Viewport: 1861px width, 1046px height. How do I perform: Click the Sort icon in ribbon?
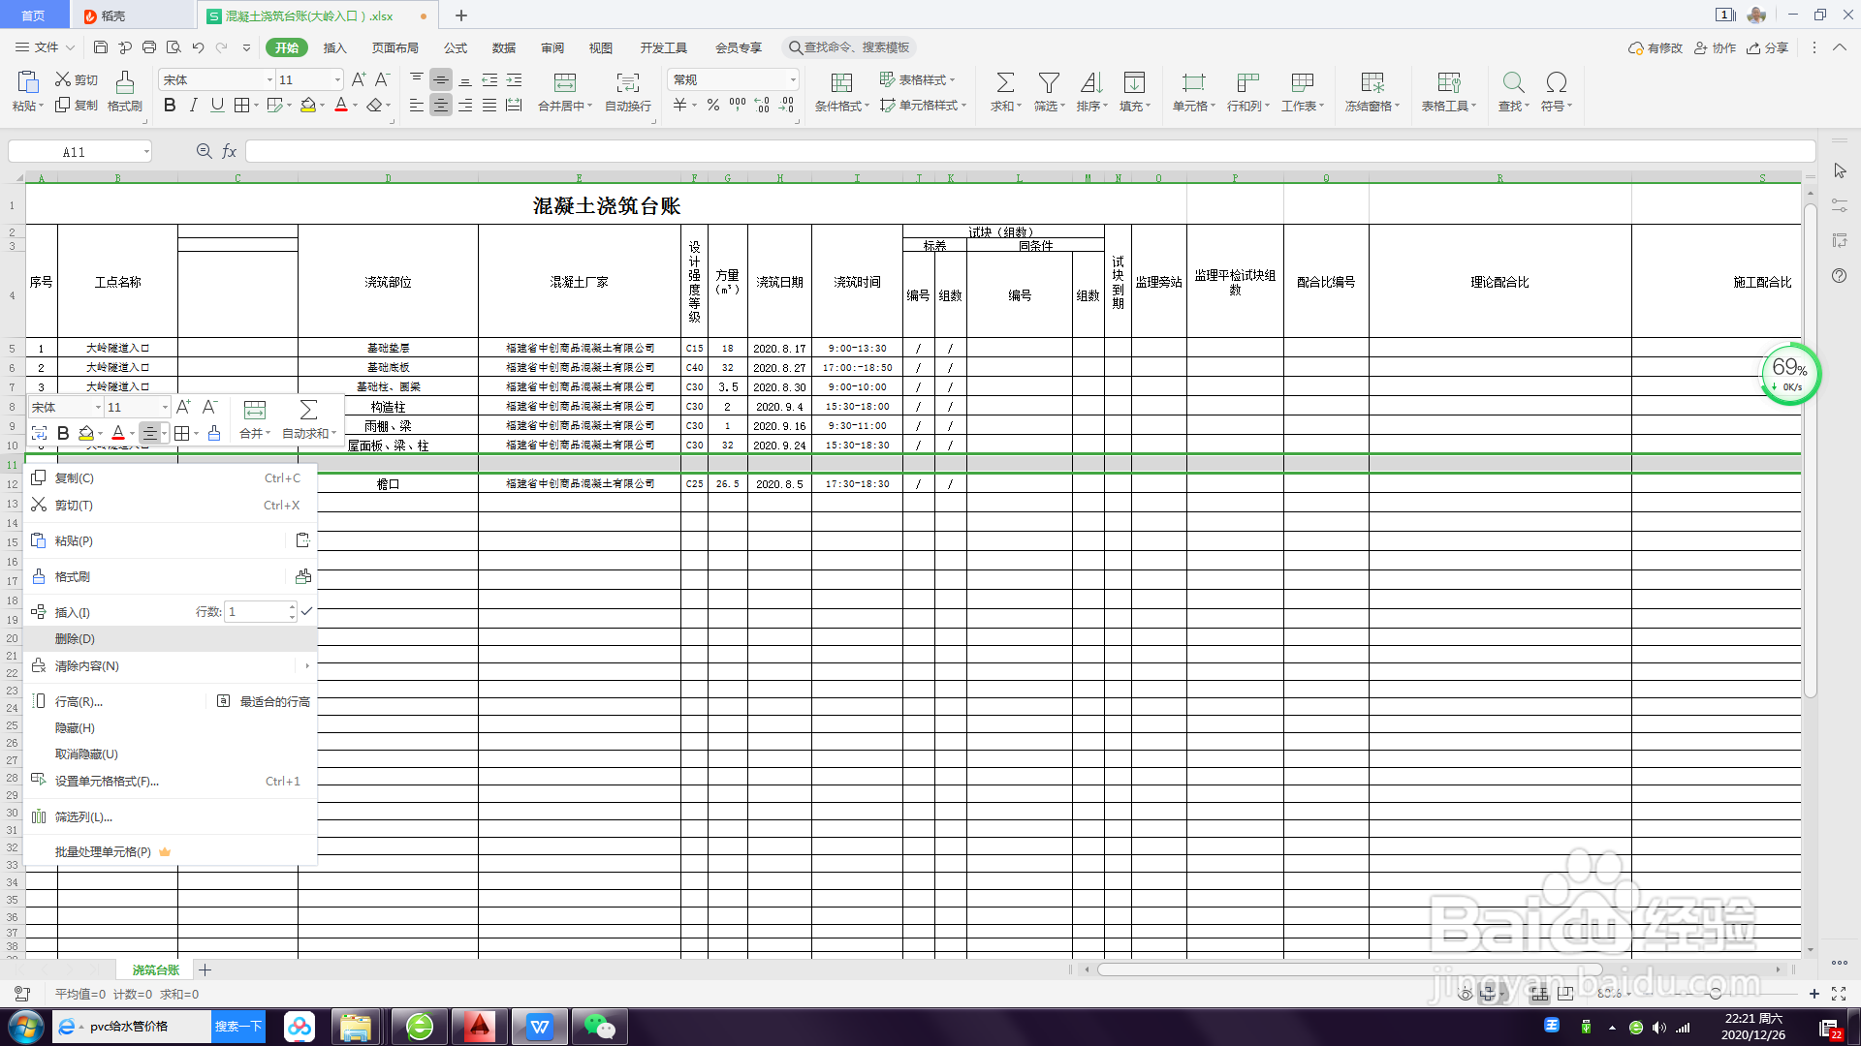point(1090,83)
